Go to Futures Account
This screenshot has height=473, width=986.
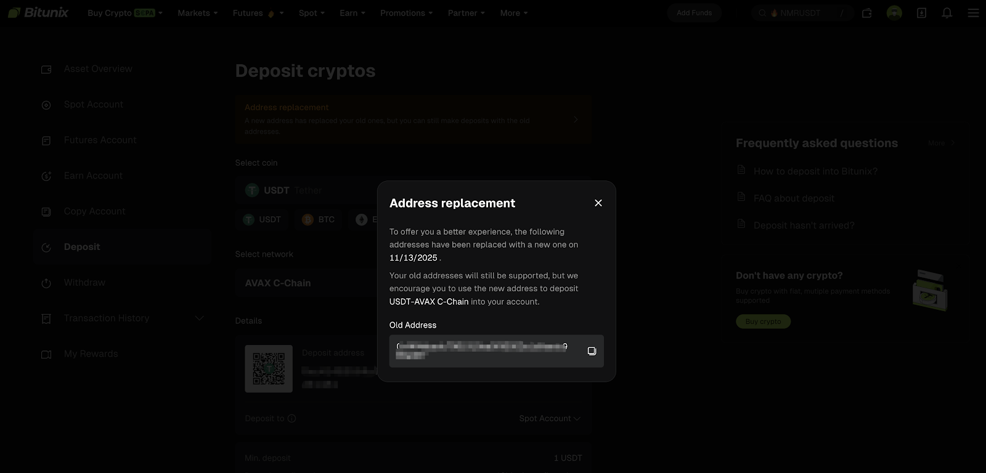pyautogui.click(x=100, y=140)
